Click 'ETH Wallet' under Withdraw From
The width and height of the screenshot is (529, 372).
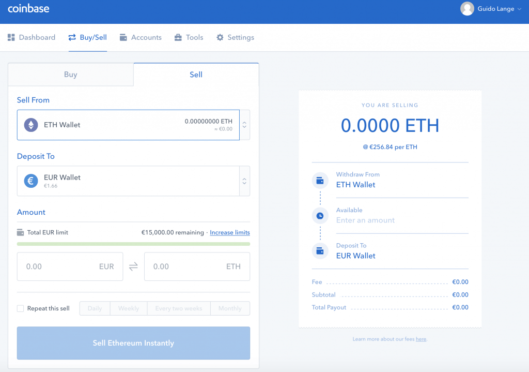tap(355, 185)
